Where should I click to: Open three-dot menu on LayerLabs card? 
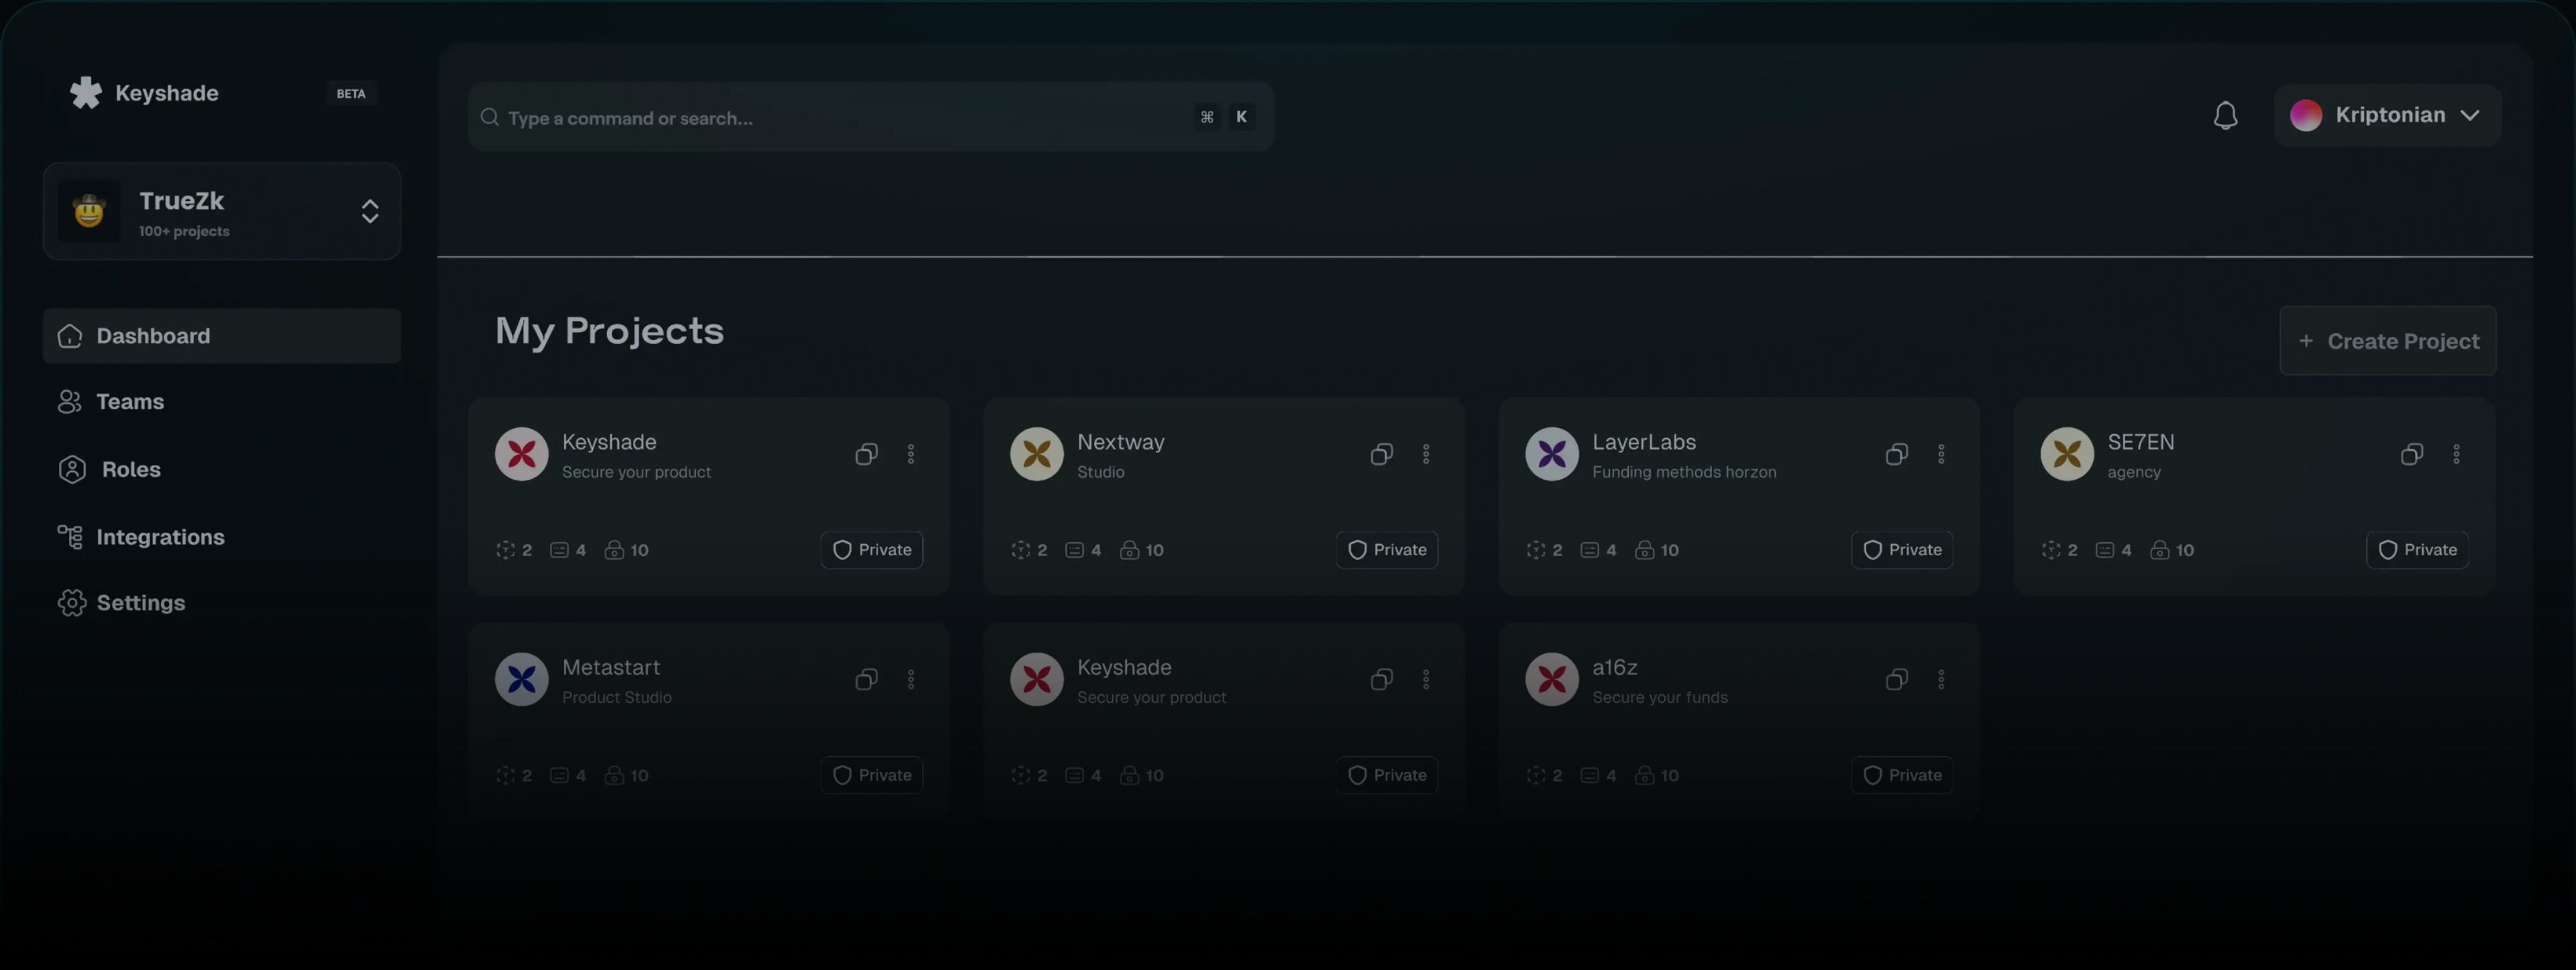tap(1941, 454)
